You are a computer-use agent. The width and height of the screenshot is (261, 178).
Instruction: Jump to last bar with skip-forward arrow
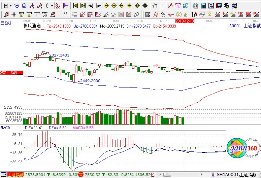(83, 6)
